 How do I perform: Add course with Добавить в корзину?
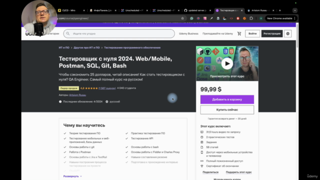tap(227, 99)
